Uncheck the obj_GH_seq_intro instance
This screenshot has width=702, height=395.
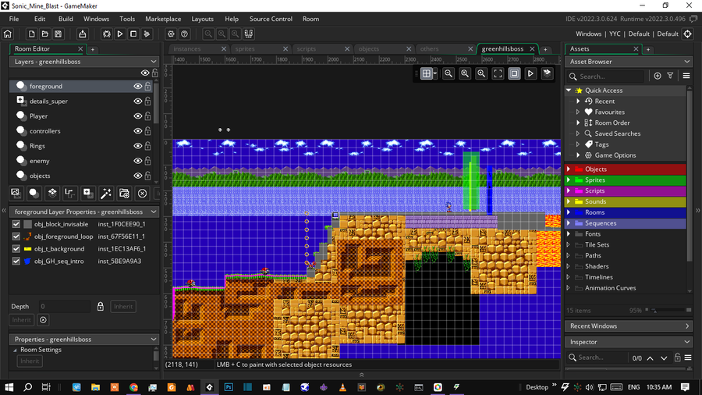(x=16, y=261)
